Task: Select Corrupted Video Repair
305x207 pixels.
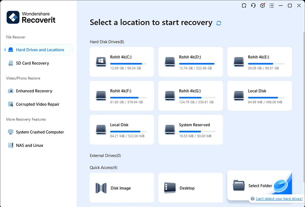Action: pyautogui.click(x=37, y=104)
